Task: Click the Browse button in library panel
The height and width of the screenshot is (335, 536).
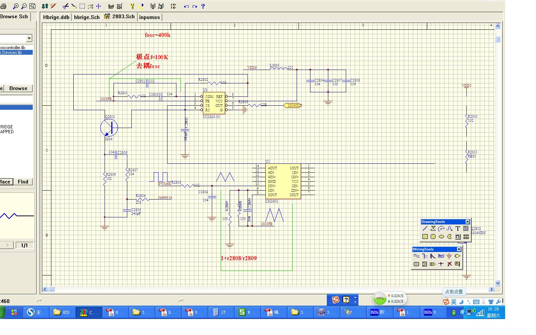Action: tap(18, 88)
